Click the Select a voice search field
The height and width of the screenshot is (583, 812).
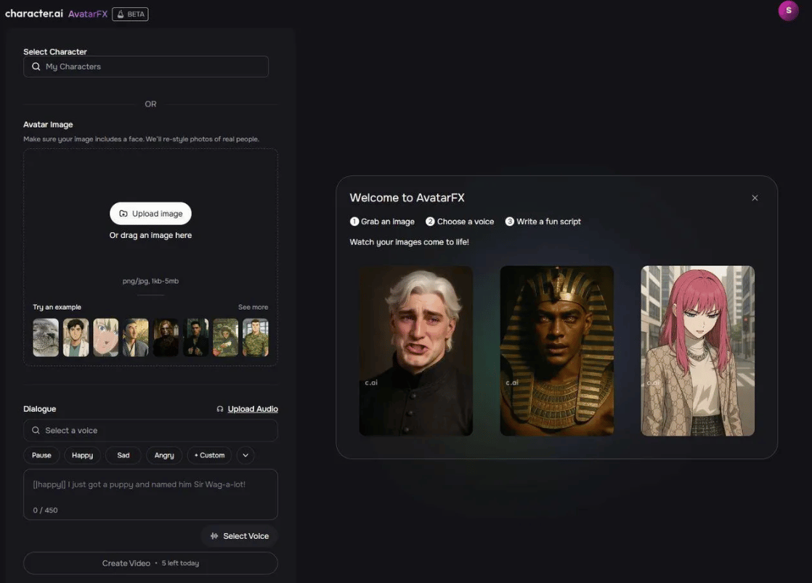click(x=150, y=431)
